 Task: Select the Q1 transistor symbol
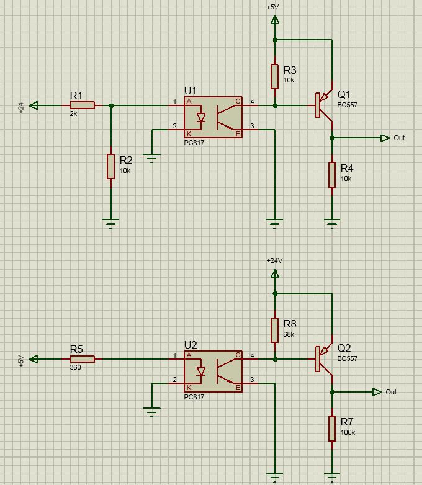324,105
